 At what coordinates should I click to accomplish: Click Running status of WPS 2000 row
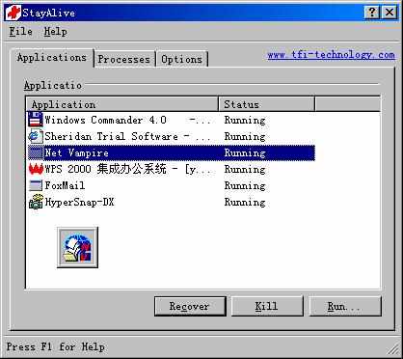(x=245, y=170)
